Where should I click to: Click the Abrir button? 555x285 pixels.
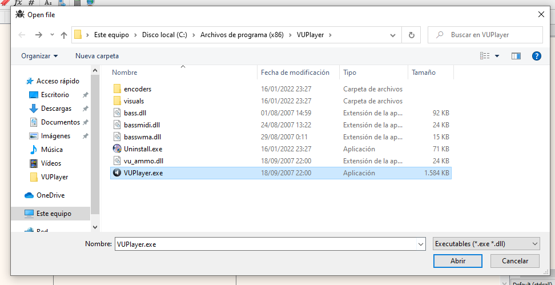458,261
